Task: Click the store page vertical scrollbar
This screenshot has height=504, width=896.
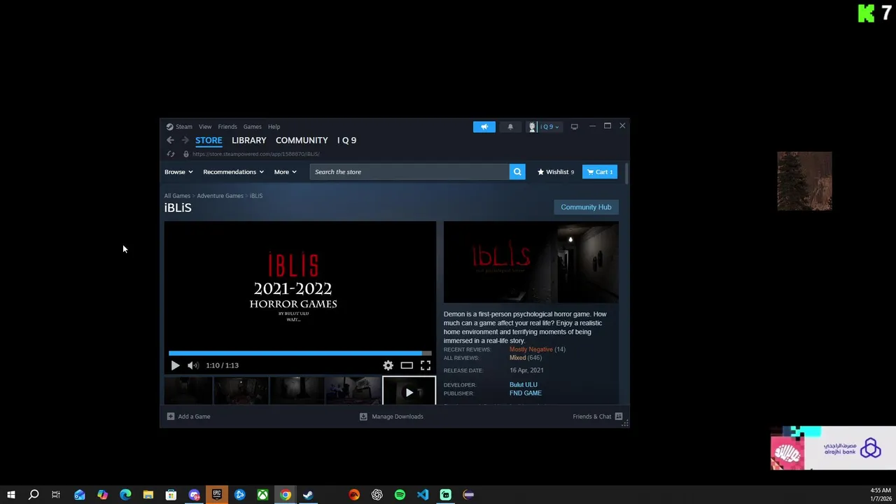Action: pyautogui.click(x=626, y=175)
